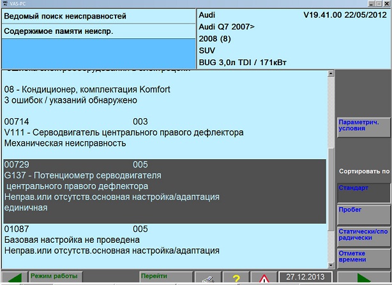The width and height of the screenshot is (392, 285).
Task: Sort by Отметке времени
Action: coord(363,258)
